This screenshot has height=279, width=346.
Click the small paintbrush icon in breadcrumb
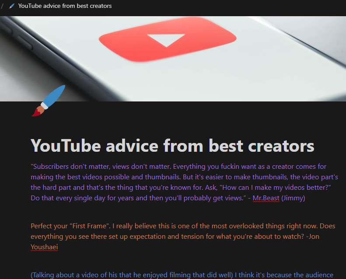point(11,6)
